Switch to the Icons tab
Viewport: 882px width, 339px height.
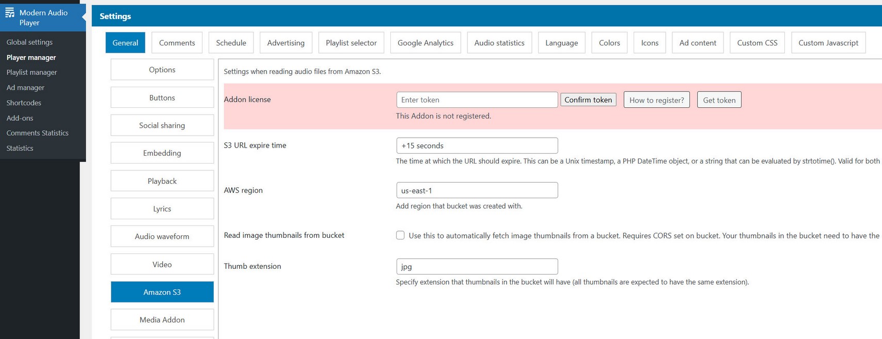pos(650,43)
